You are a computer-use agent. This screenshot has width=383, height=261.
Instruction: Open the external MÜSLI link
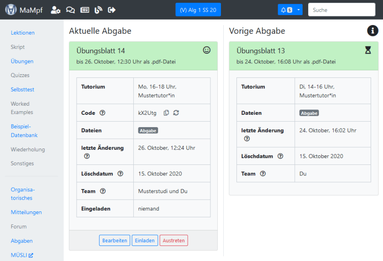pyautogui.click(x=22, y=255)
